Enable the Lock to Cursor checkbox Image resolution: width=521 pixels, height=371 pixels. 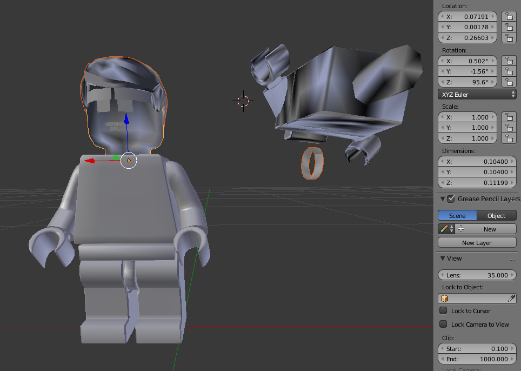pyautogui.click(x=443, y=310)
